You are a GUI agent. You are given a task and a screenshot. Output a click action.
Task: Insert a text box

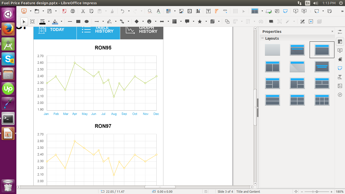[208, 11]
